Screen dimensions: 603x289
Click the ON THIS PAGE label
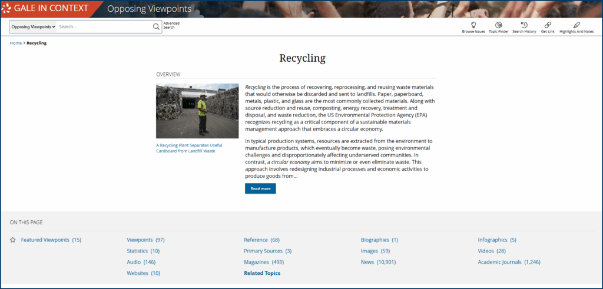pos(26,222)
